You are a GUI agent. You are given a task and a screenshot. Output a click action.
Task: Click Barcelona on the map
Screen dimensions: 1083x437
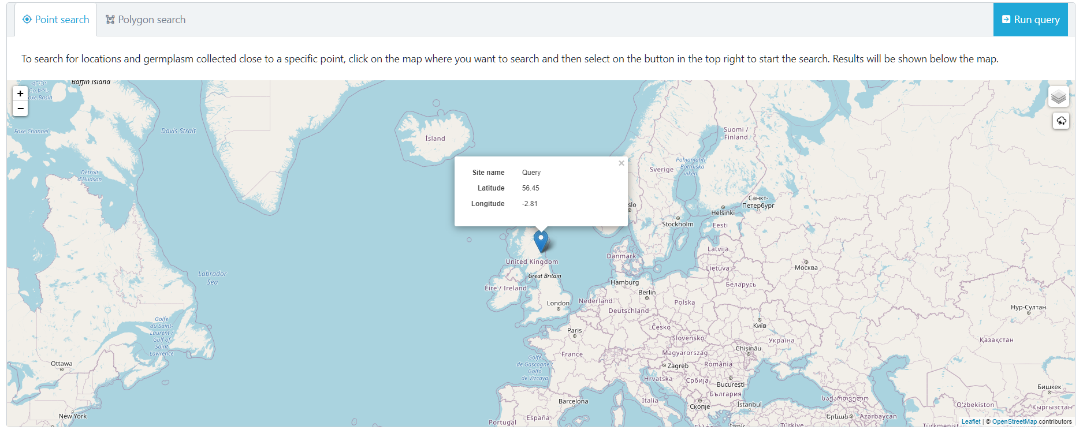[573, 401]
